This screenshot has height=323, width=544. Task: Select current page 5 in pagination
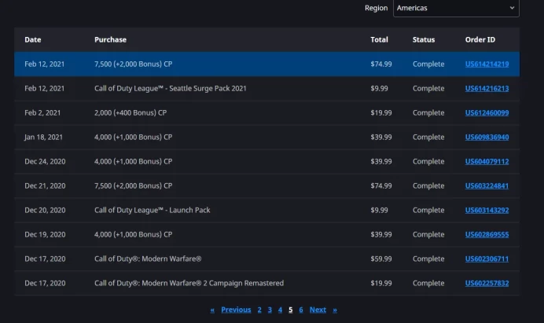290,310
